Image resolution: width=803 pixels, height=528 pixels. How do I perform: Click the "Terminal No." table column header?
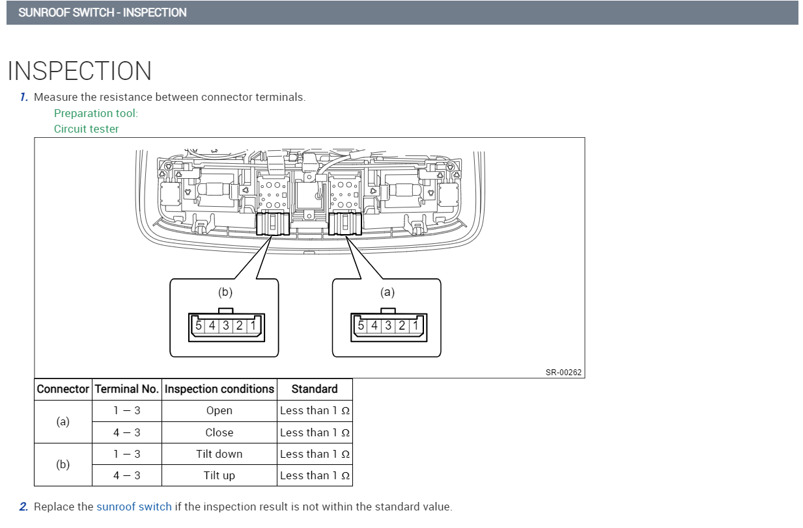pos(127,389)
